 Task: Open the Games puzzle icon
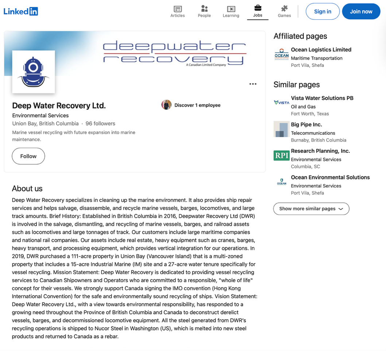point(284,9)
